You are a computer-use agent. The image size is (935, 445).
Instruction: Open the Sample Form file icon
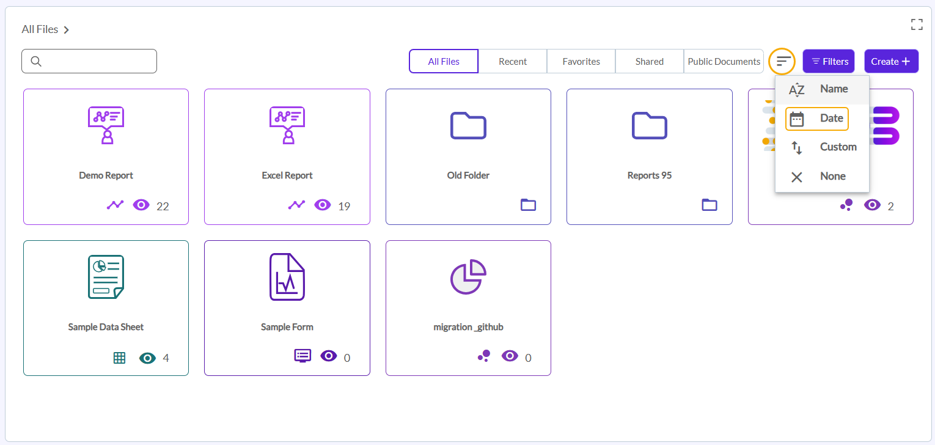click(x=287, y=277)
